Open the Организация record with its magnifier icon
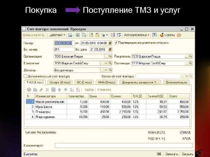The height and width of the screenshot is (157, 210). (110, 56)
